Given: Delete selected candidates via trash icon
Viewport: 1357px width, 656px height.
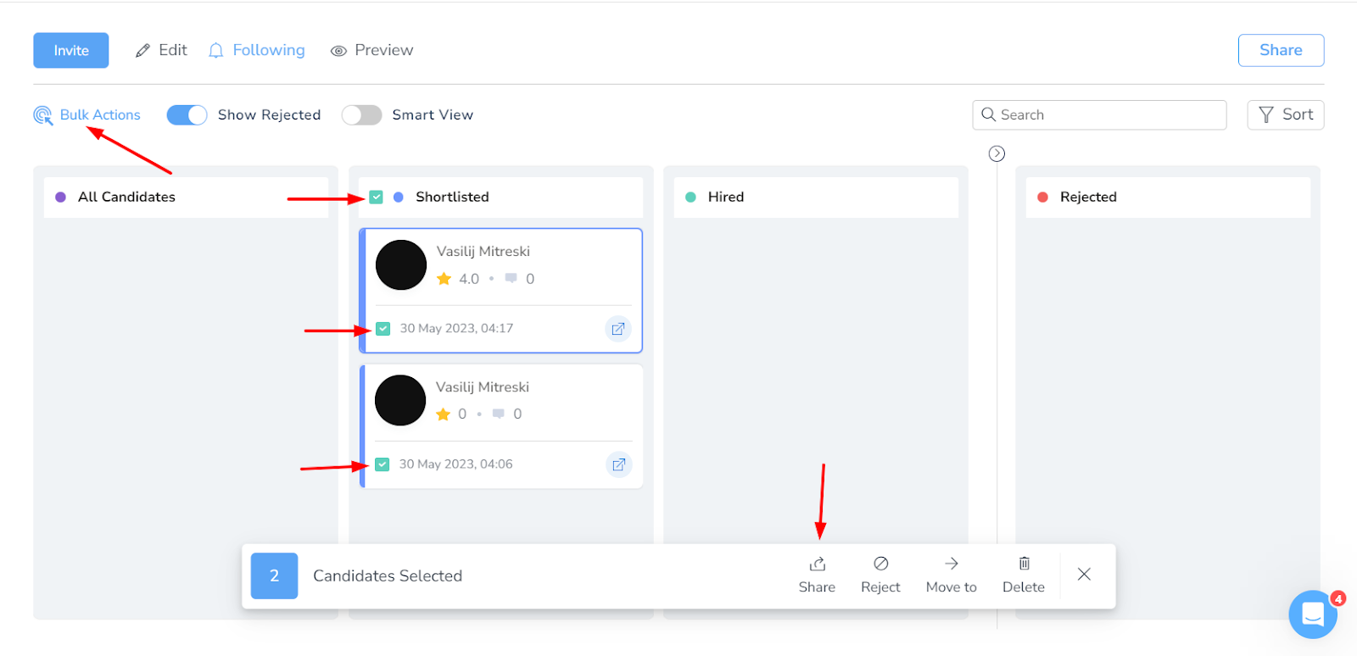Looking at the screenshot, I should click(x=1024, y=564).
